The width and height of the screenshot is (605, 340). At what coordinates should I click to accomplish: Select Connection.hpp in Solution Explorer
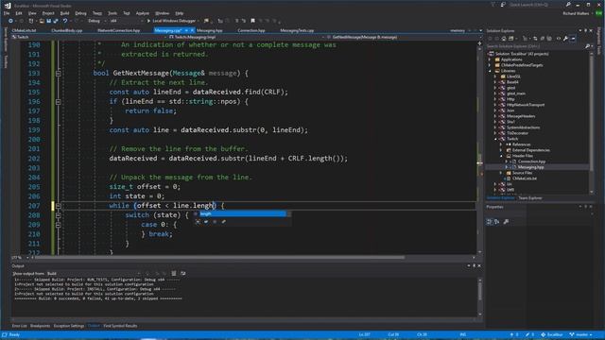[x=531, y=161]
